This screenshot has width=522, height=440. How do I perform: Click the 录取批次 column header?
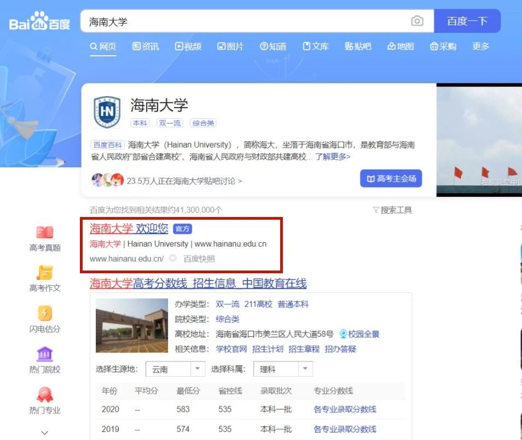tap(276, 391)
